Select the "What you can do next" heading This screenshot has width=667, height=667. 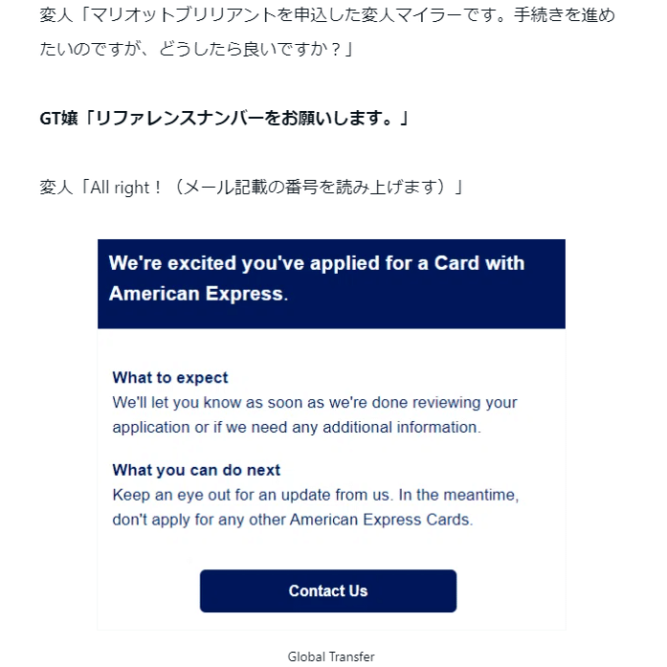pyautogui.click(x=196, y=470)
